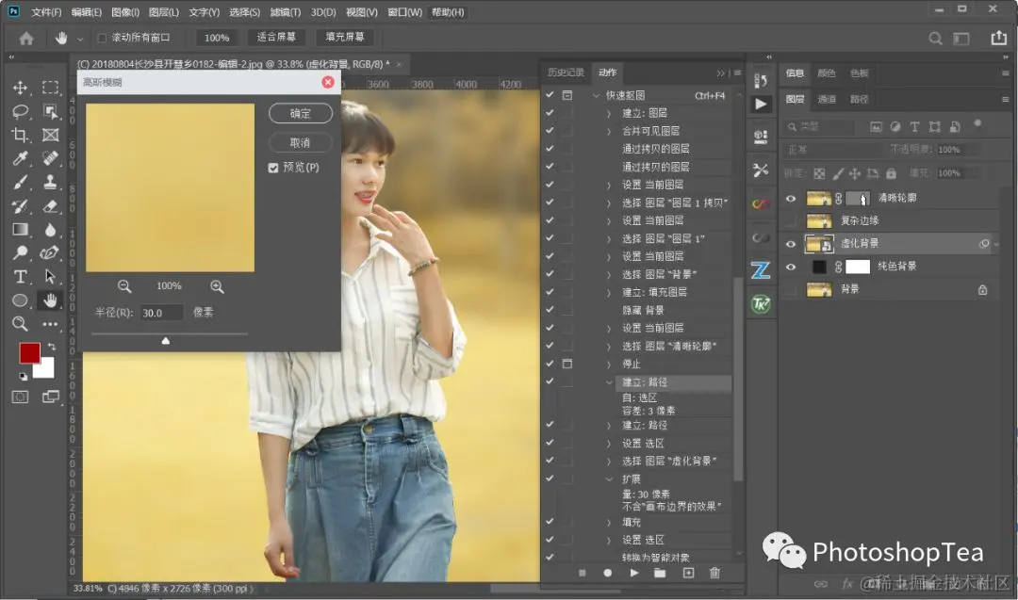Collapse the highlighted 建立: 路径 step
The image size is (1018, 600).
pyautogui.click(x=608, y=382)
